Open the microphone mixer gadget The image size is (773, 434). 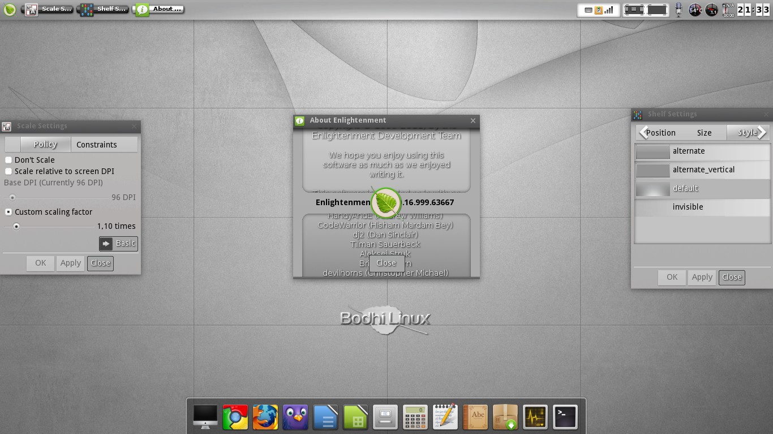[678, 10]
